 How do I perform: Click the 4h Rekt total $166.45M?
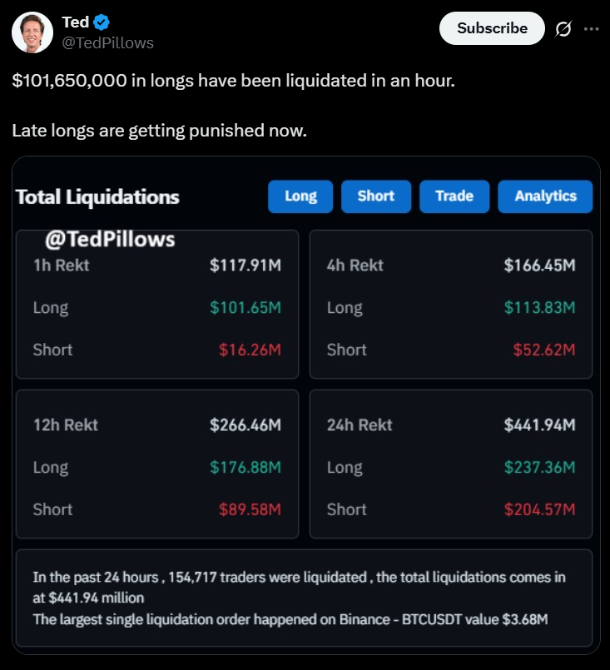pyautogui.click(x=539, y=266)
